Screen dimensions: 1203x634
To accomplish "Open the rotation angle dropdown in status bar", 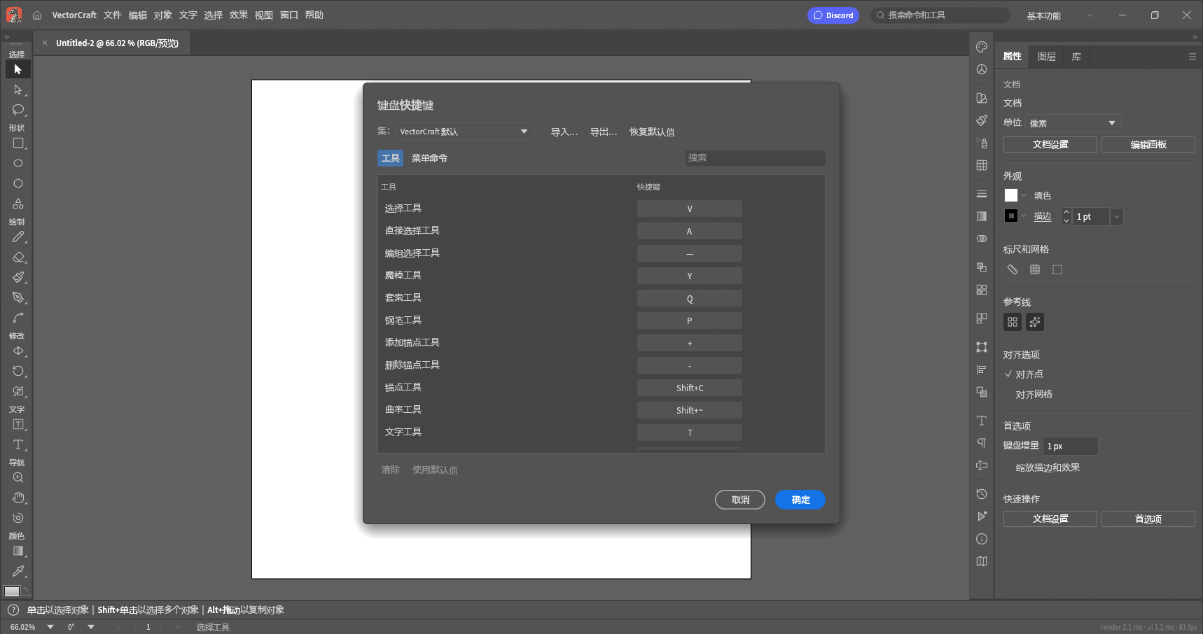I will tap(91, 627).
